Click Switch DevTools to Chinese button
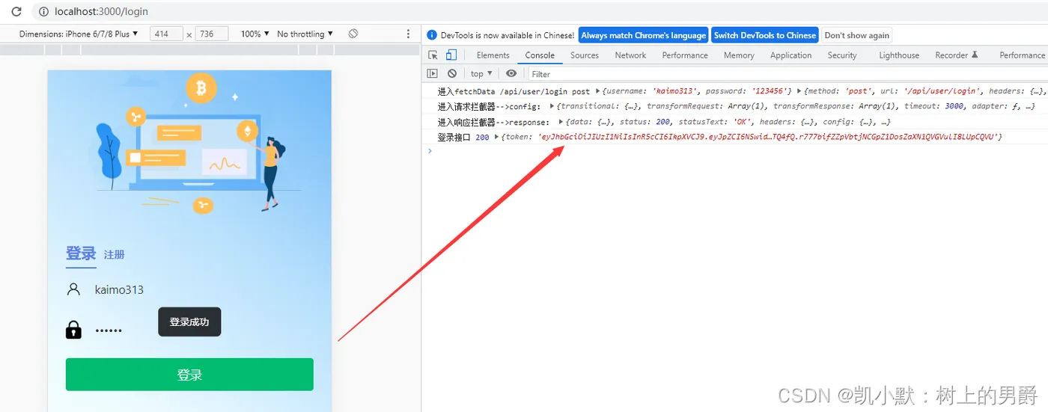The image size is (1048, 412). [x=764, y=35]
